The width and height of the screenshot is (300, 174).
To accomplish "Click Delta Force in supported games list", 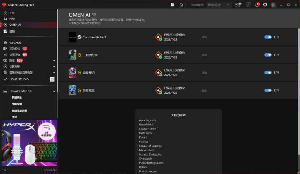I will tap(146, 133).
